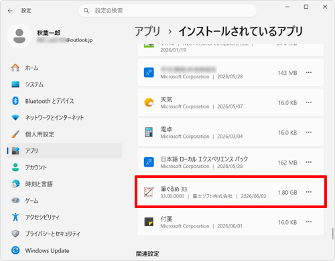Click the 富士ソフト株式会社 publisher text

click(x=212, y=196)
